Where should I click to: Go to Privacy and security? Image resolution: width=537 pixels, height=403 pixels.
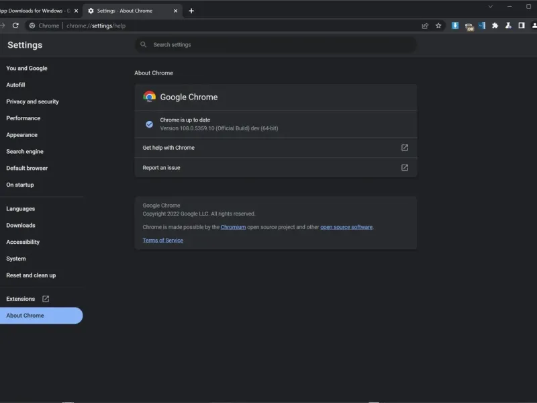(32, 101)
